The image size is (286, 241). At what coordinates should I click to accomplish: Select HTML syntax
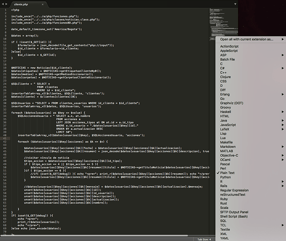tap(251, 116)
